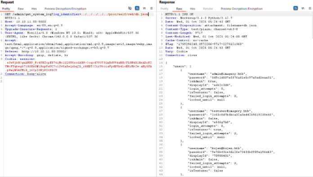Viewport: 313px width, 177px height.
Task: Click the "users": [ JSON key
Action: 182,66
